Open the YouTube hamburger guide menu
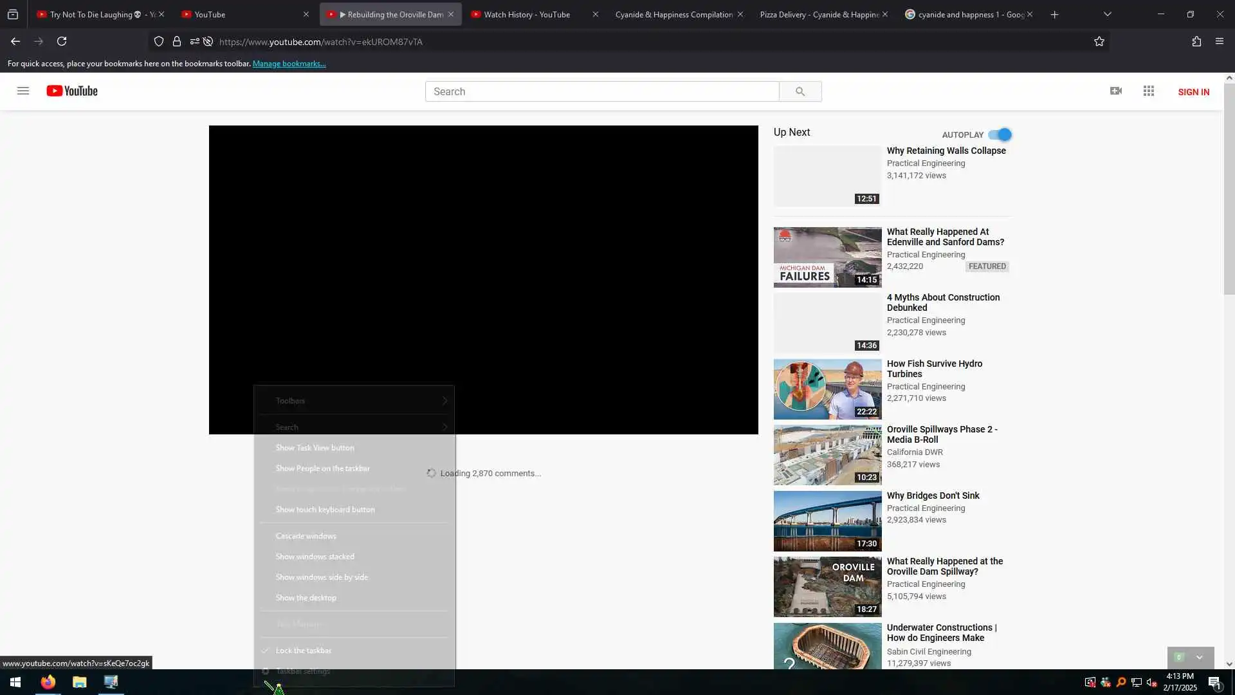 pos(23,91)
